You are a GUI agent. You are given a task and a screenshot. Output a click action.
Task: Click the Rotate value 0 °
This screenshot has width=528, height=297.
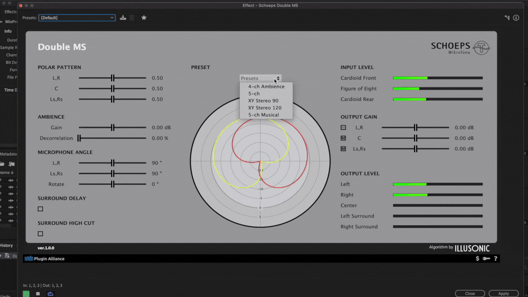(155, 184)
